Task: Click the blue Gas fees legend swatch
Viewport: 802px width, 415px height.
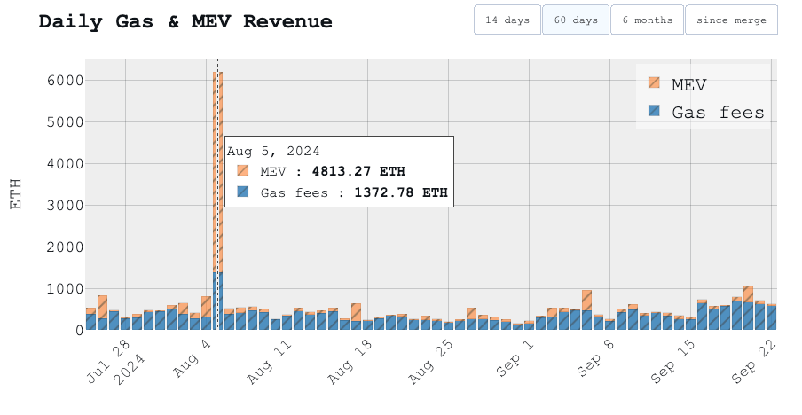Action: pos(655,111)
